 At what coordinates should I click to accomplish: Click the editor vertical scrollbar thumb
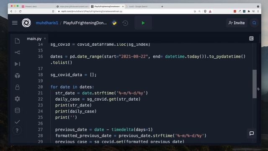coord(255,84)
